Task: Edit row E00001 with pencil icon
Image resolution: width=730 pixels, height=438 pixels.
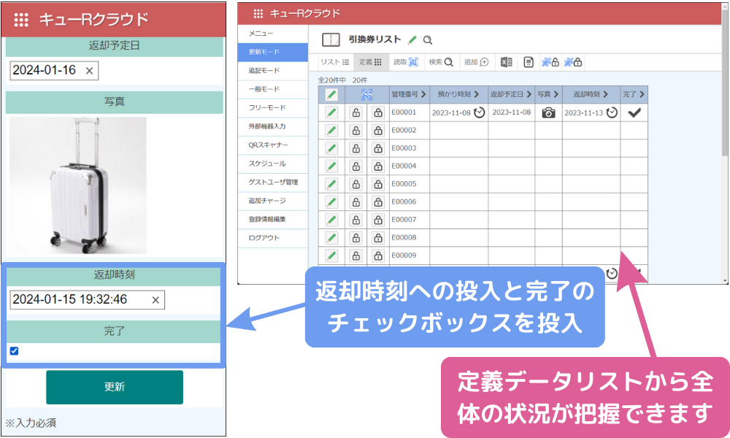Action: tap(331, 112)
